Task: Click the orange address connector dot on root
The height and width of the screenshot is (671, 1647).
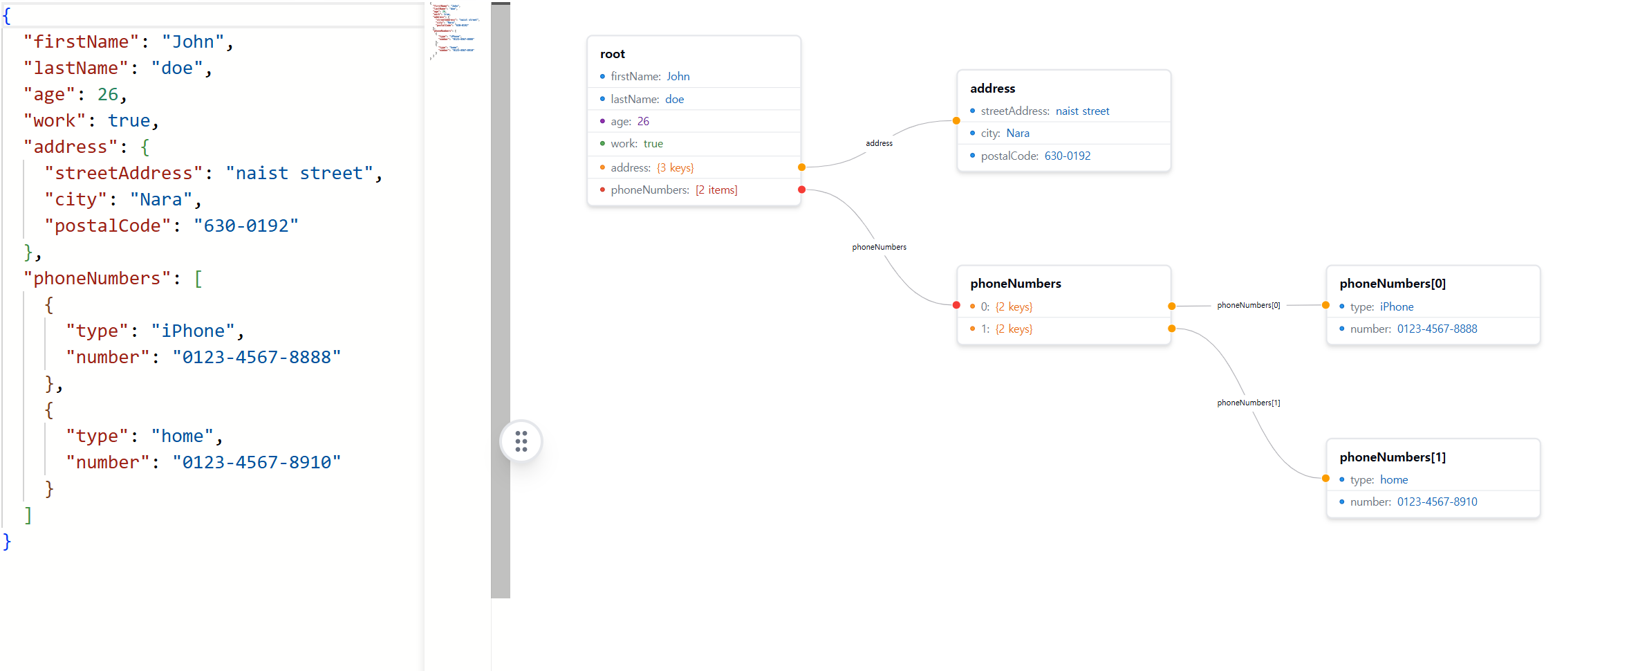Action: (801, 167)
